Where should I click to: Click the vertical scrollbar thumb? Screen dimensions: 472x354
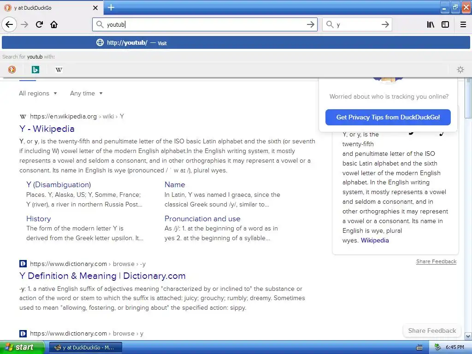[x=468, y=99]
